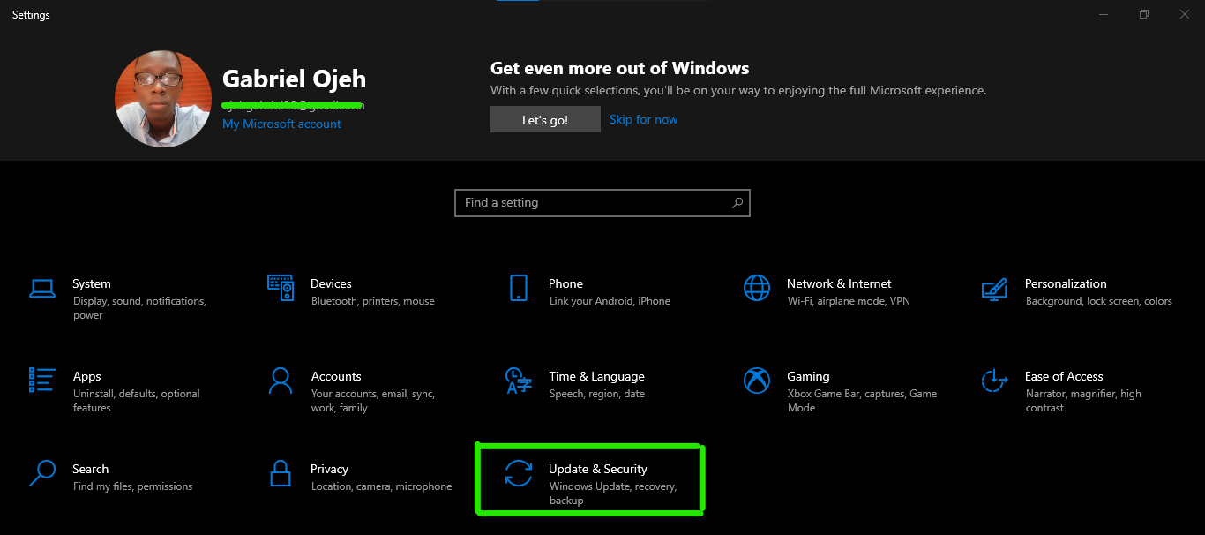Close the Settings window
Screen dimensions: 1205x535
(x=1185, y=14)
